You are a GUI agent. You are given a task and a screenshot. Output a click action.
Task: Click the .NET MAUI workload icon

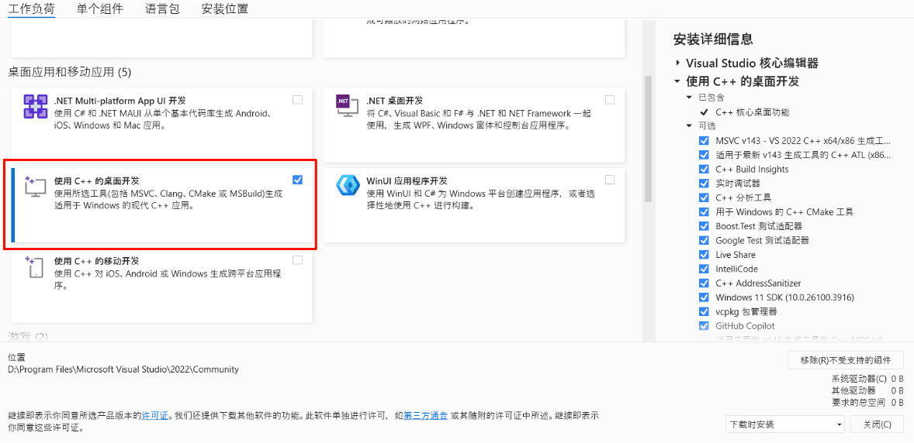coord(35,107)
